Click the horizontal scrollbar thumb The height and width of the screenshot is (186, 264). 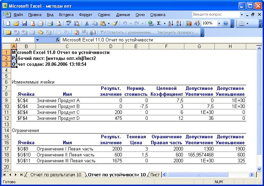point(198,175)
